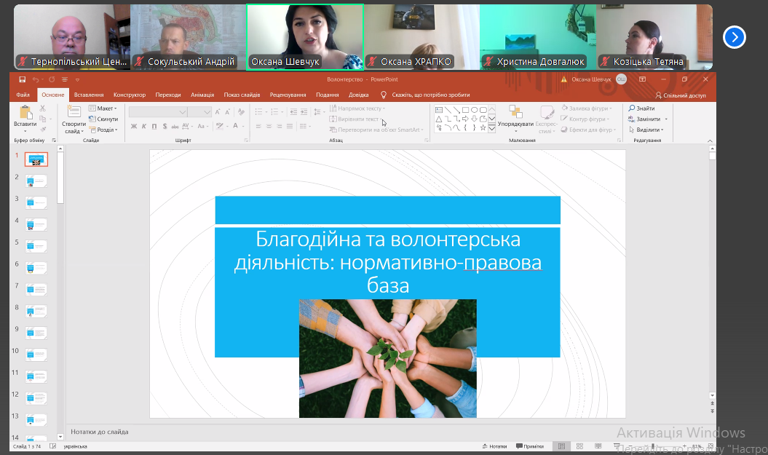Open the Подання ribbon tab

[327, 95]
